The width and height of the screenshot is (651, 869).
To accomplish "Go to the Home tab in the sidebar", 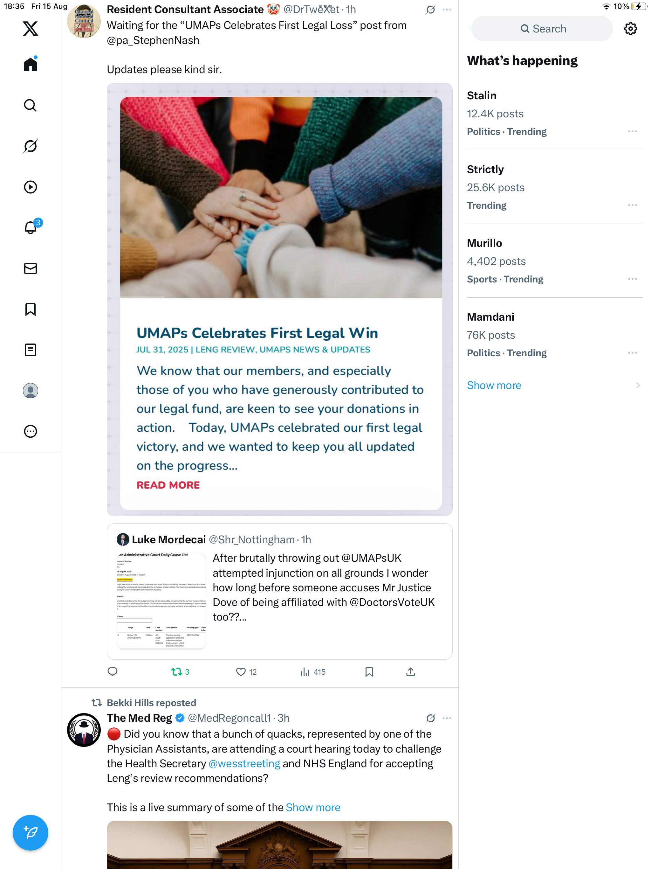I will 30,64.
